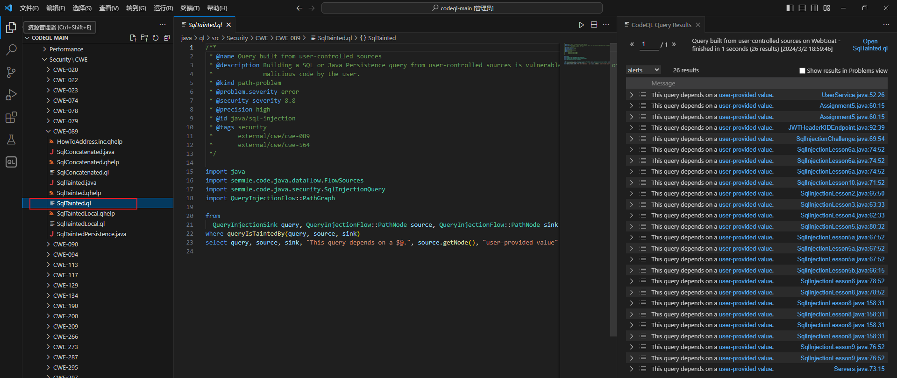
Task: Go forward with the navigation arrow
Action: [312, 8]
